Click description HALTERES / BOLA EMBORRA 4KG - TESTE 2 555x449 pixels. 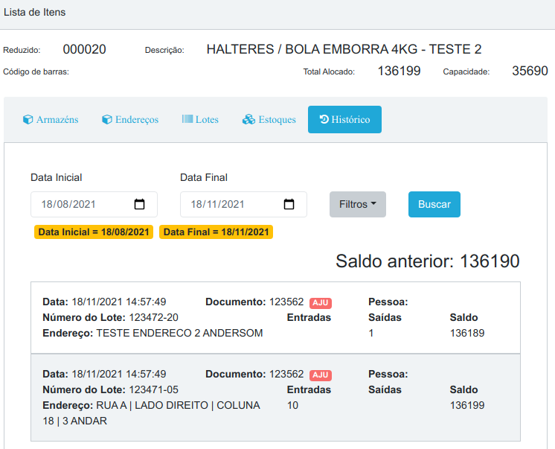344,49
